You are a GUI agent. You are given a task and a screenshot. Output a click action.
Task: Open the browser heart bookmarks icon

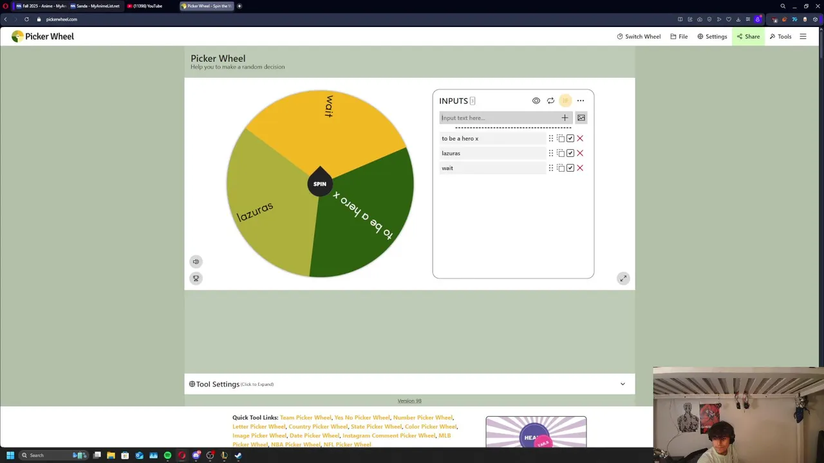[x=729, y=19]
